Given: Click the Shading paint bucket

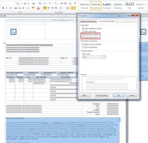Looking at the screenshot, I should coord(67,8).
